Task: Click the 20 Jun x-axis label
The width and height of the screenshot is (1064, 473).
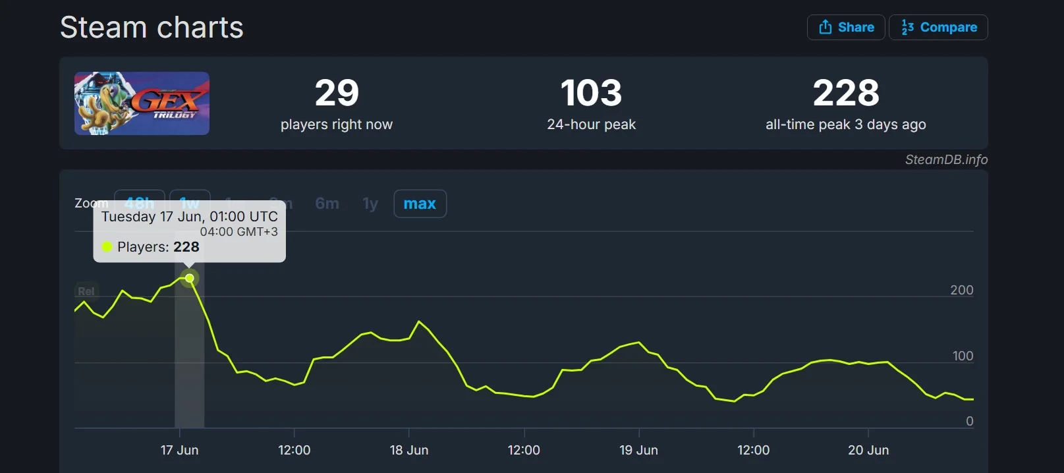Action: pos(868,450)
